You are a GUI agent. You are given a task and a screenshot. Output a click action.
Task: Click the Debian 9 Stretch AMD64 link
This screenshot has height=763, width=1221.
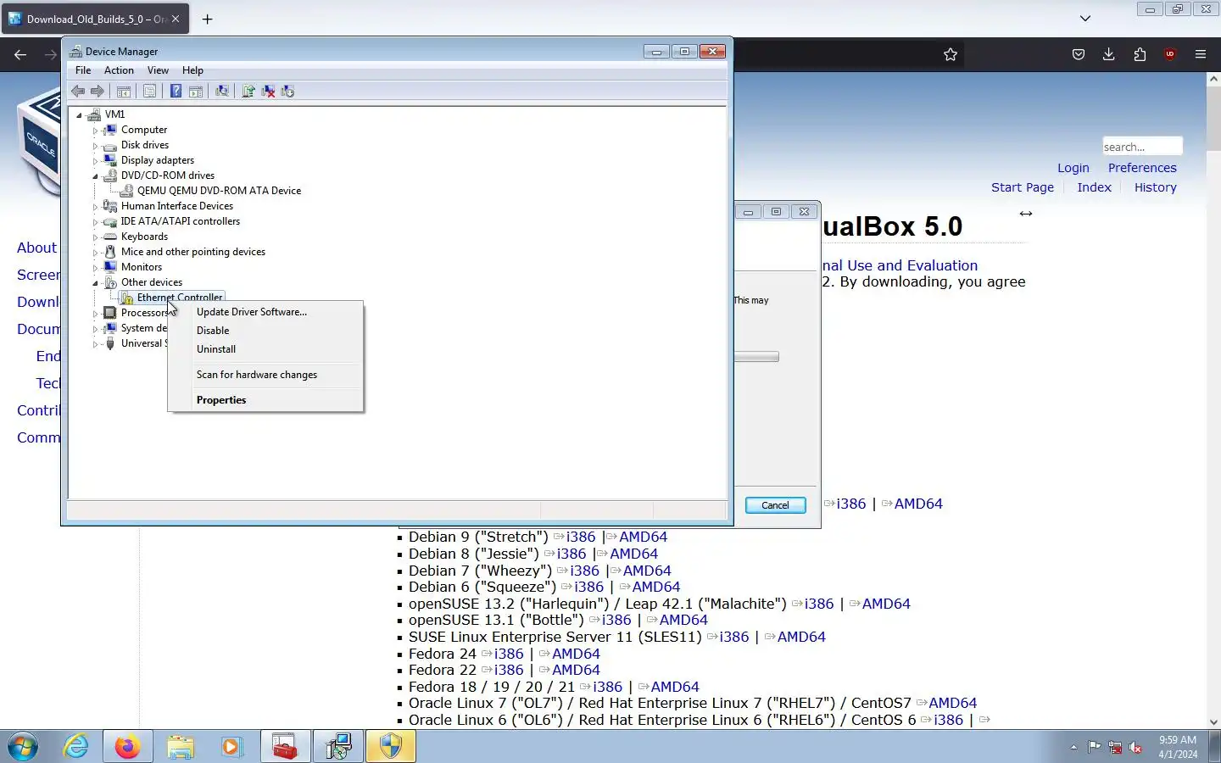click(643, 537)
